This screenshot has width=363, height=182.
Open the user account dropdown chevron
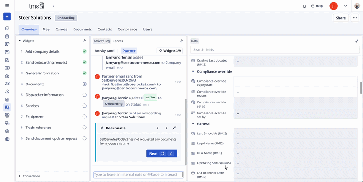(x=346, y=6)
